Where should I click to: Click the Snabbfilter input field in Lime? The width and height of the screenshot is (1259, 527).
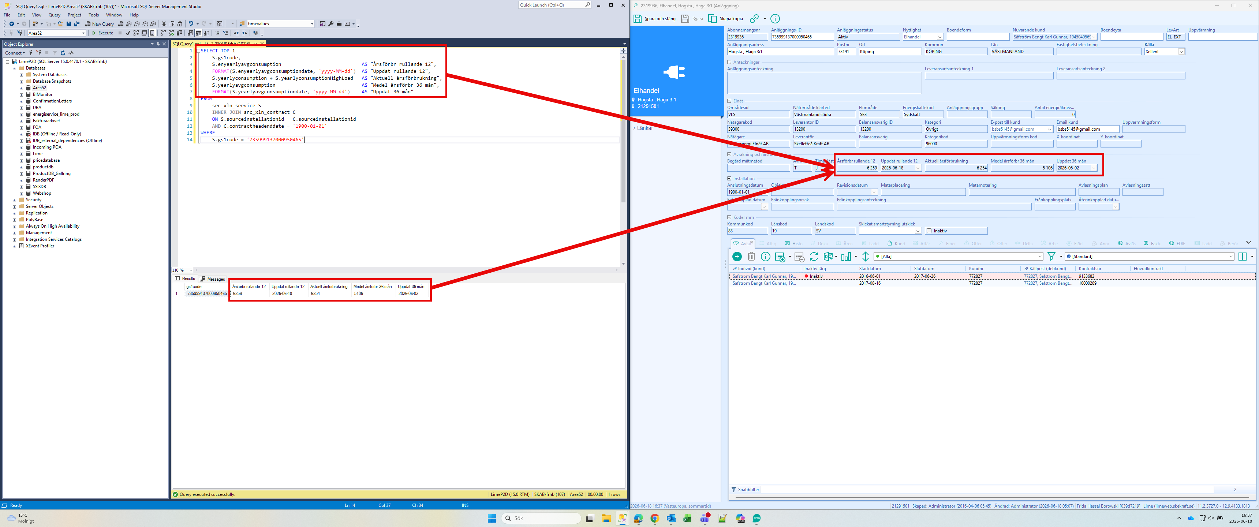coord(987,489)
